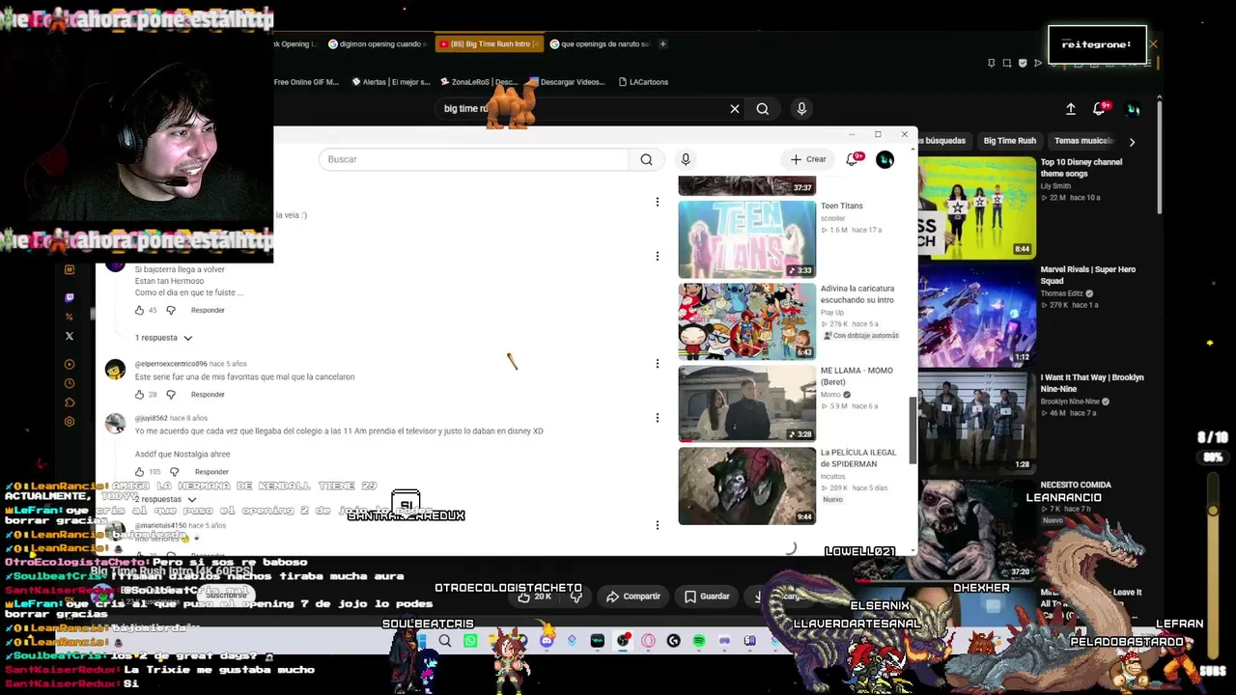Open account avatar in front YouTube window
Viewport: 1236px width, 695px height.
[x=885, y=159]
